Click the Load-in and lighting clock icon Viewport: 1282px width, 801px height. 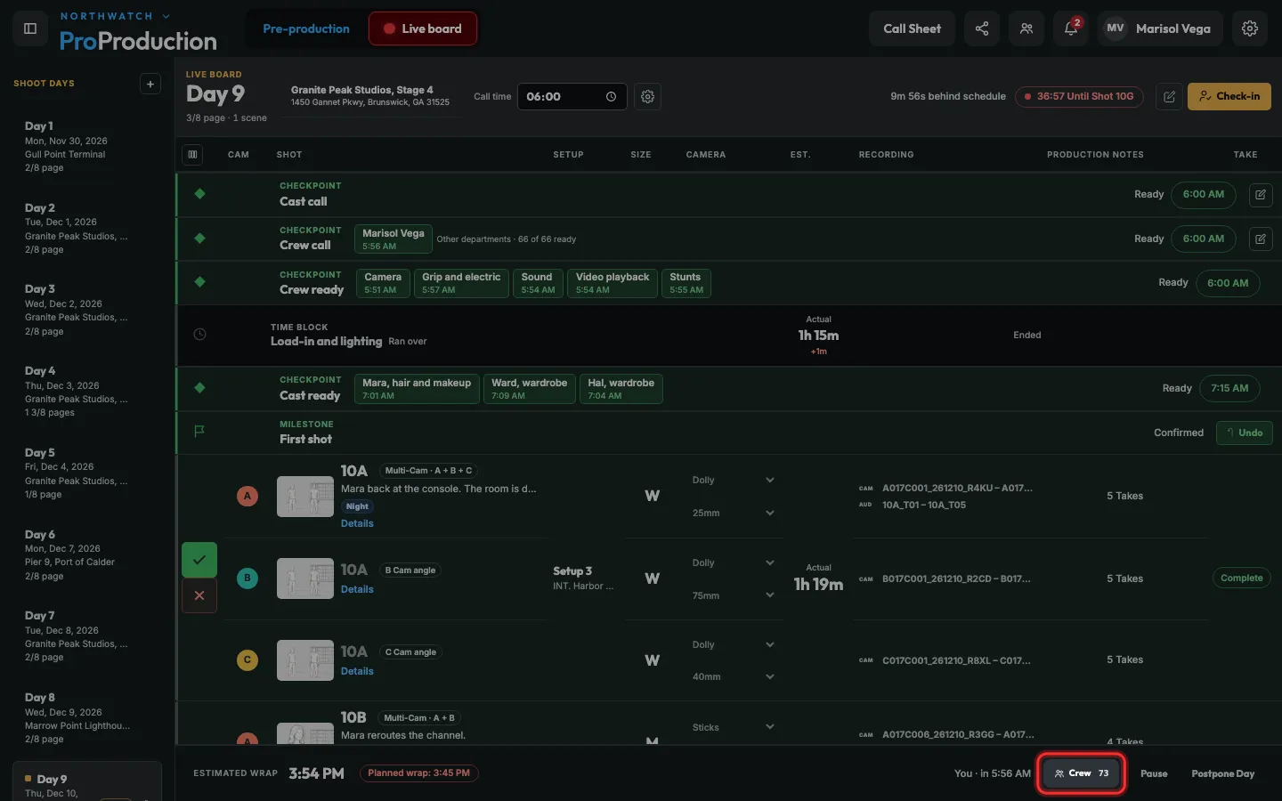(199, 335)
